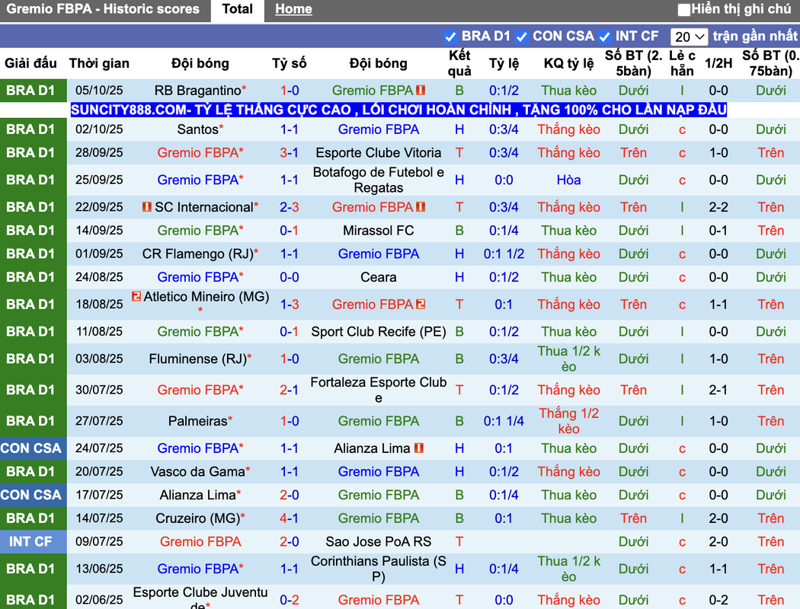
Task: Click Thua 1/2 kèo result for Fluminense match
Action: pos(568,359)
